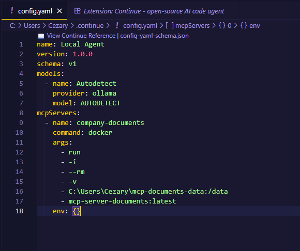Click the exclamation icon before config.yaml breadcrumb
Image resolution: width=300 pixels, height=251 pixels.
click(x=117, y=25)
